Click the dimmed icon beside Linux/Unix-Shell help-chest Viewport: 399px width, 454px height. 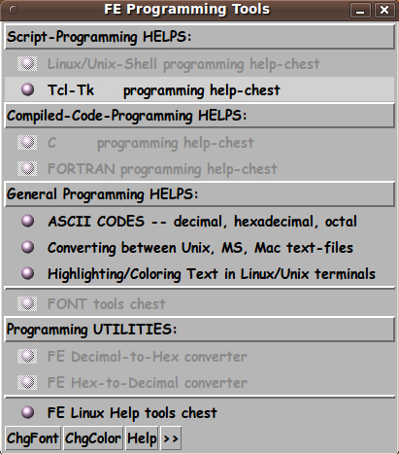click(27, 63)
